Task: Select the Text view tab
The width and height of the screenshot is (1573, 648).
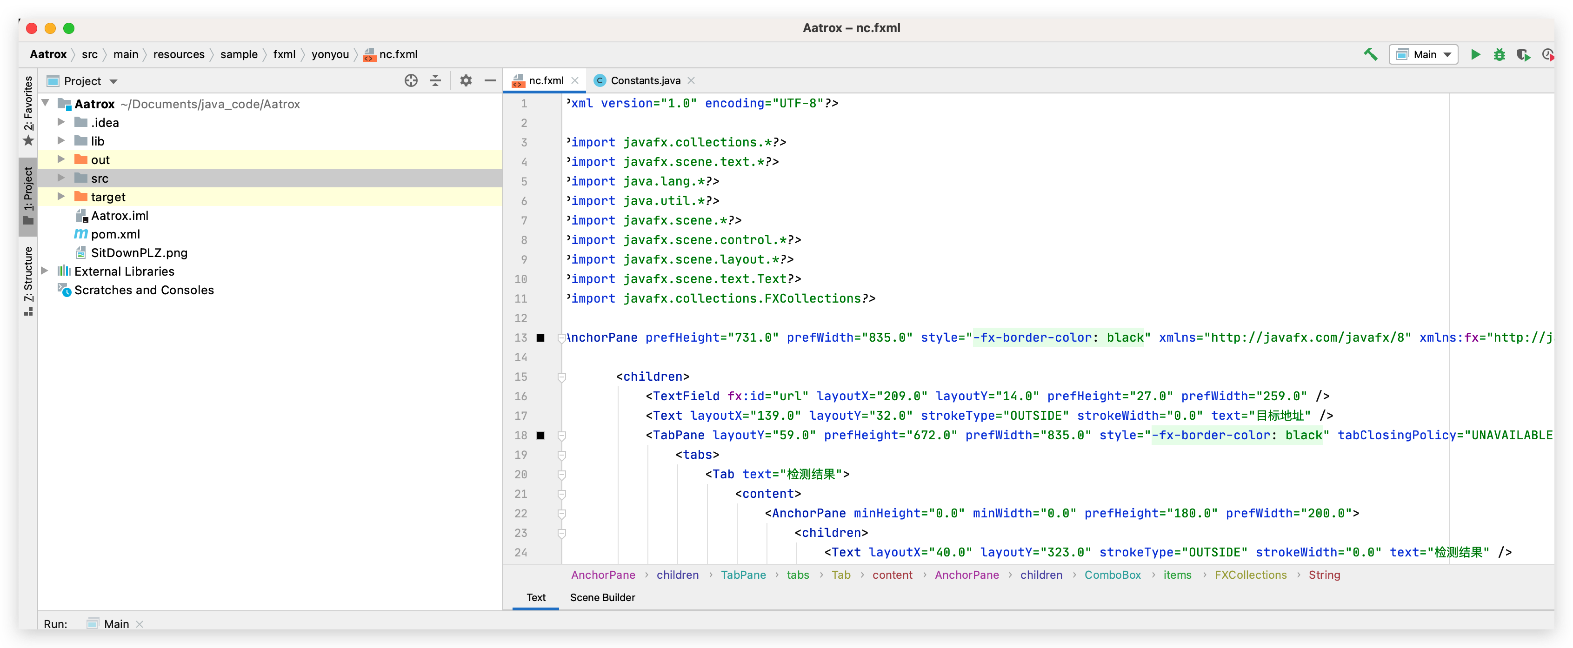Action: click(x=535, y=597)
